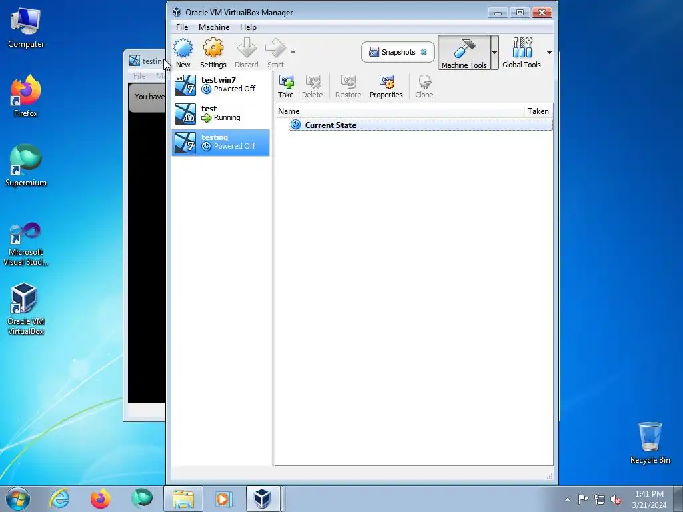Open File menu in background testing window
The image size is (683, 512).
click(x=139, y=76)
